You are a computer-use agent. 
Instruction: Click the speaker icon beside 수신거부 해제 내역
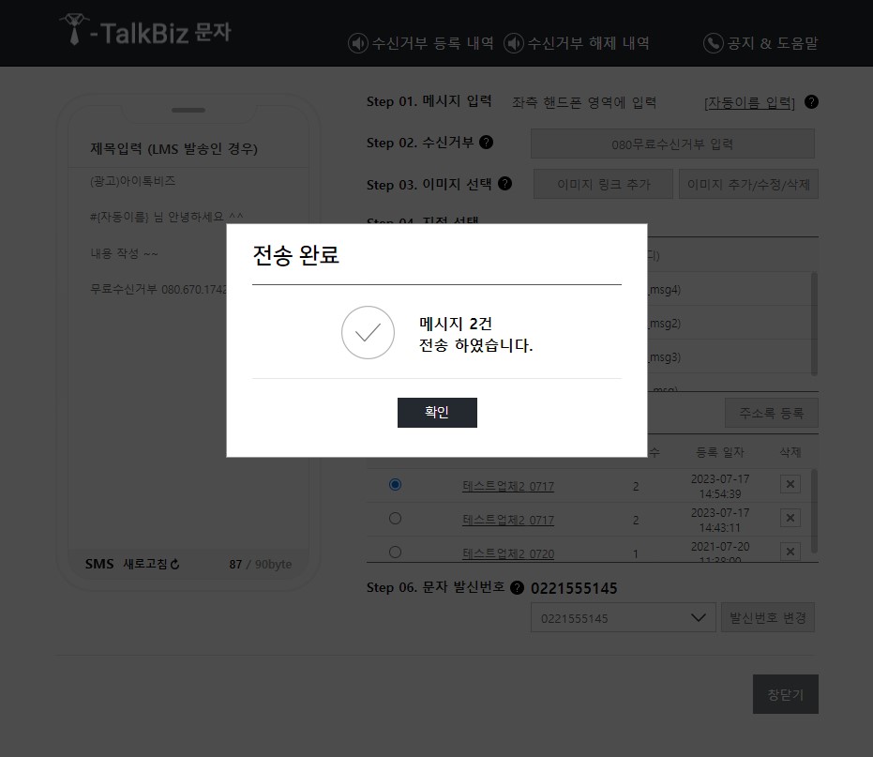512,42
